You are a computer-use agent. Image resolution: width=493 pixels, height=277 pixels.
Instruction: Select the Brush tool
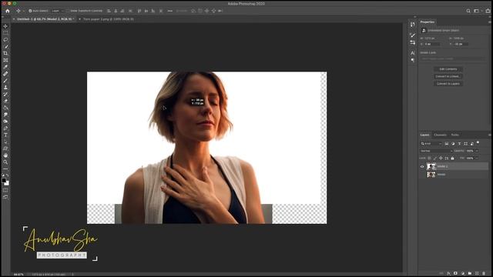coord(5,81)
